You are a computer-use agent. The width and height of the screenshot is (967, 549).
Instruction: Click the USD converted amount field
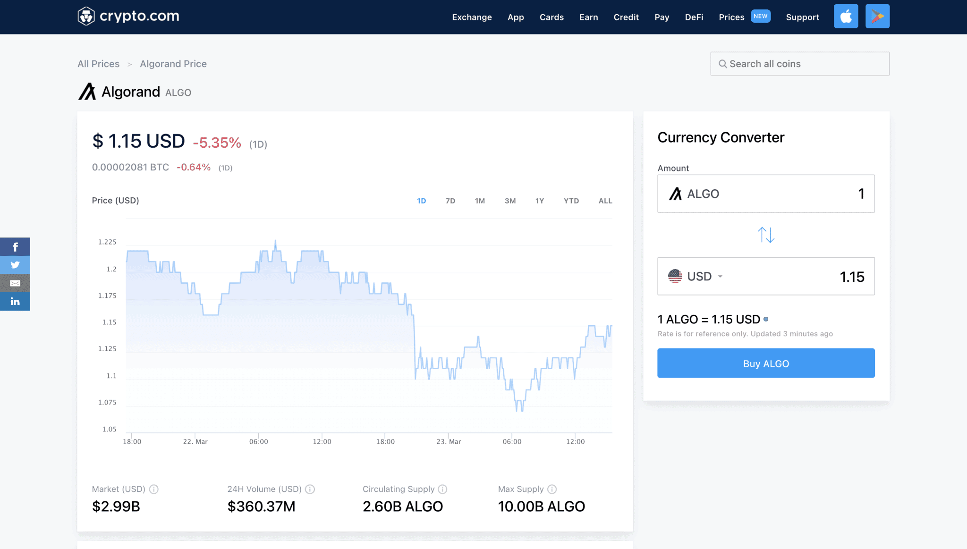(x=766, y=276)
